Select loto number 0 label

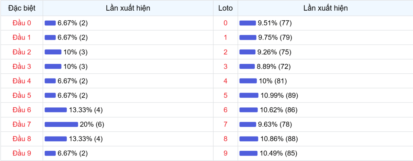(x=225, y=23)
